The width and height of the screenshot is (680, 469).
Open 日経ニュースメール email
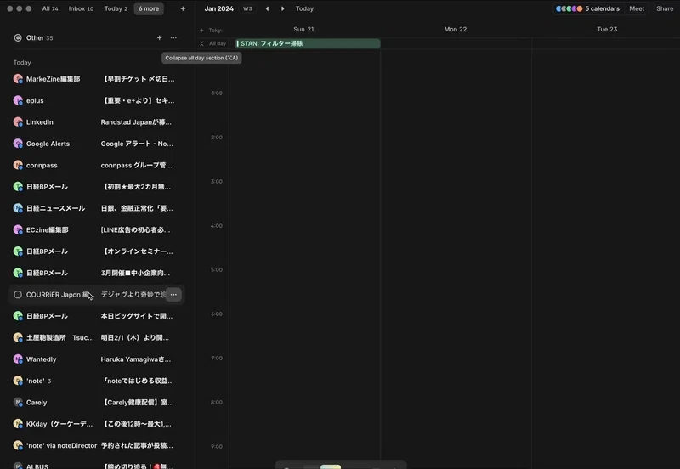[x=97, y=208]
